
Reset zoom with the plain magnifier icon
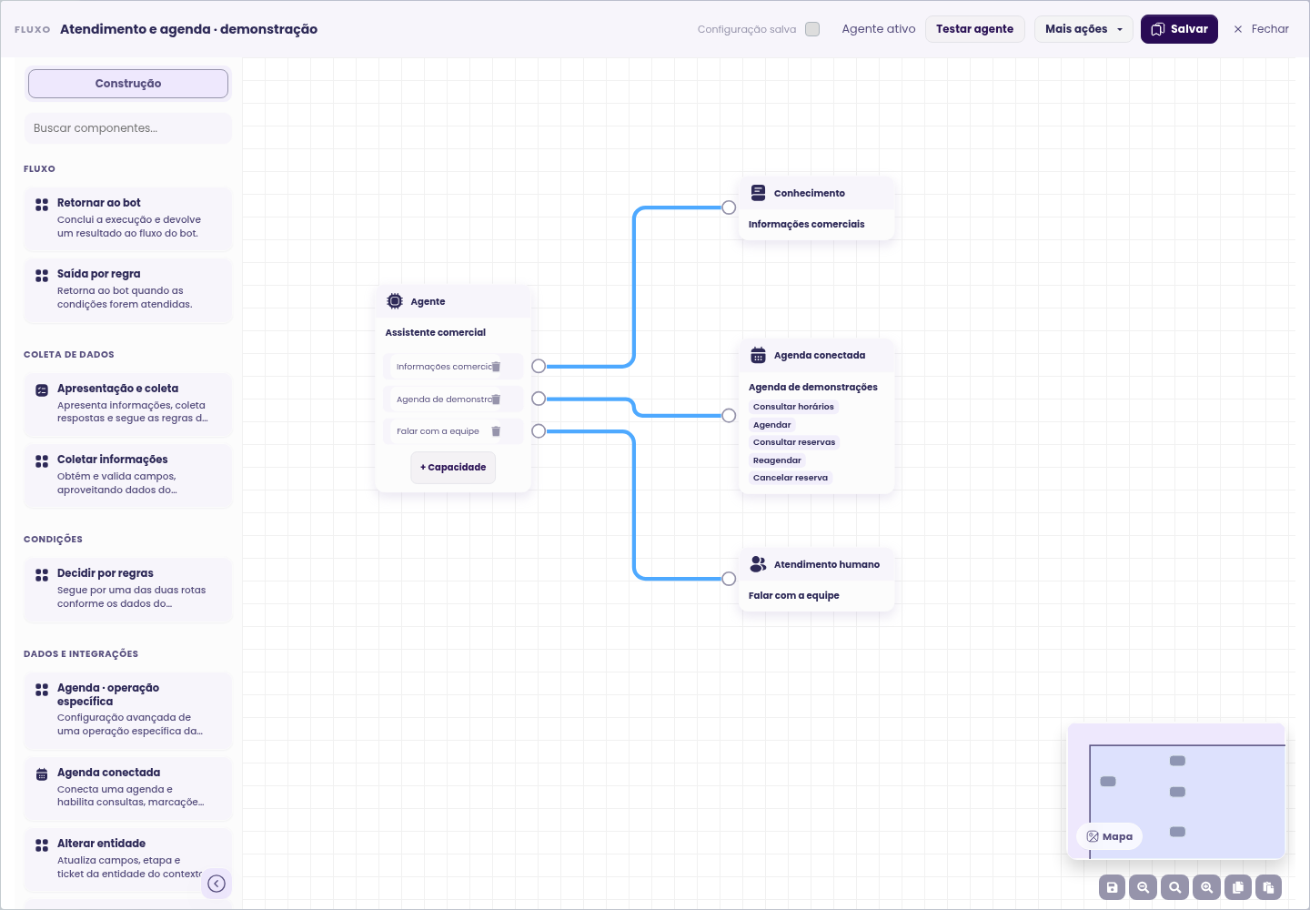[x=1175, y=887]
